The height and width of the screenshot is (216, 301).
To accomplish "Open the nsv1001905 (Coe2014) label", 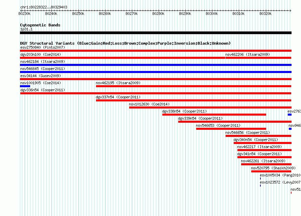I will [41, 83].
